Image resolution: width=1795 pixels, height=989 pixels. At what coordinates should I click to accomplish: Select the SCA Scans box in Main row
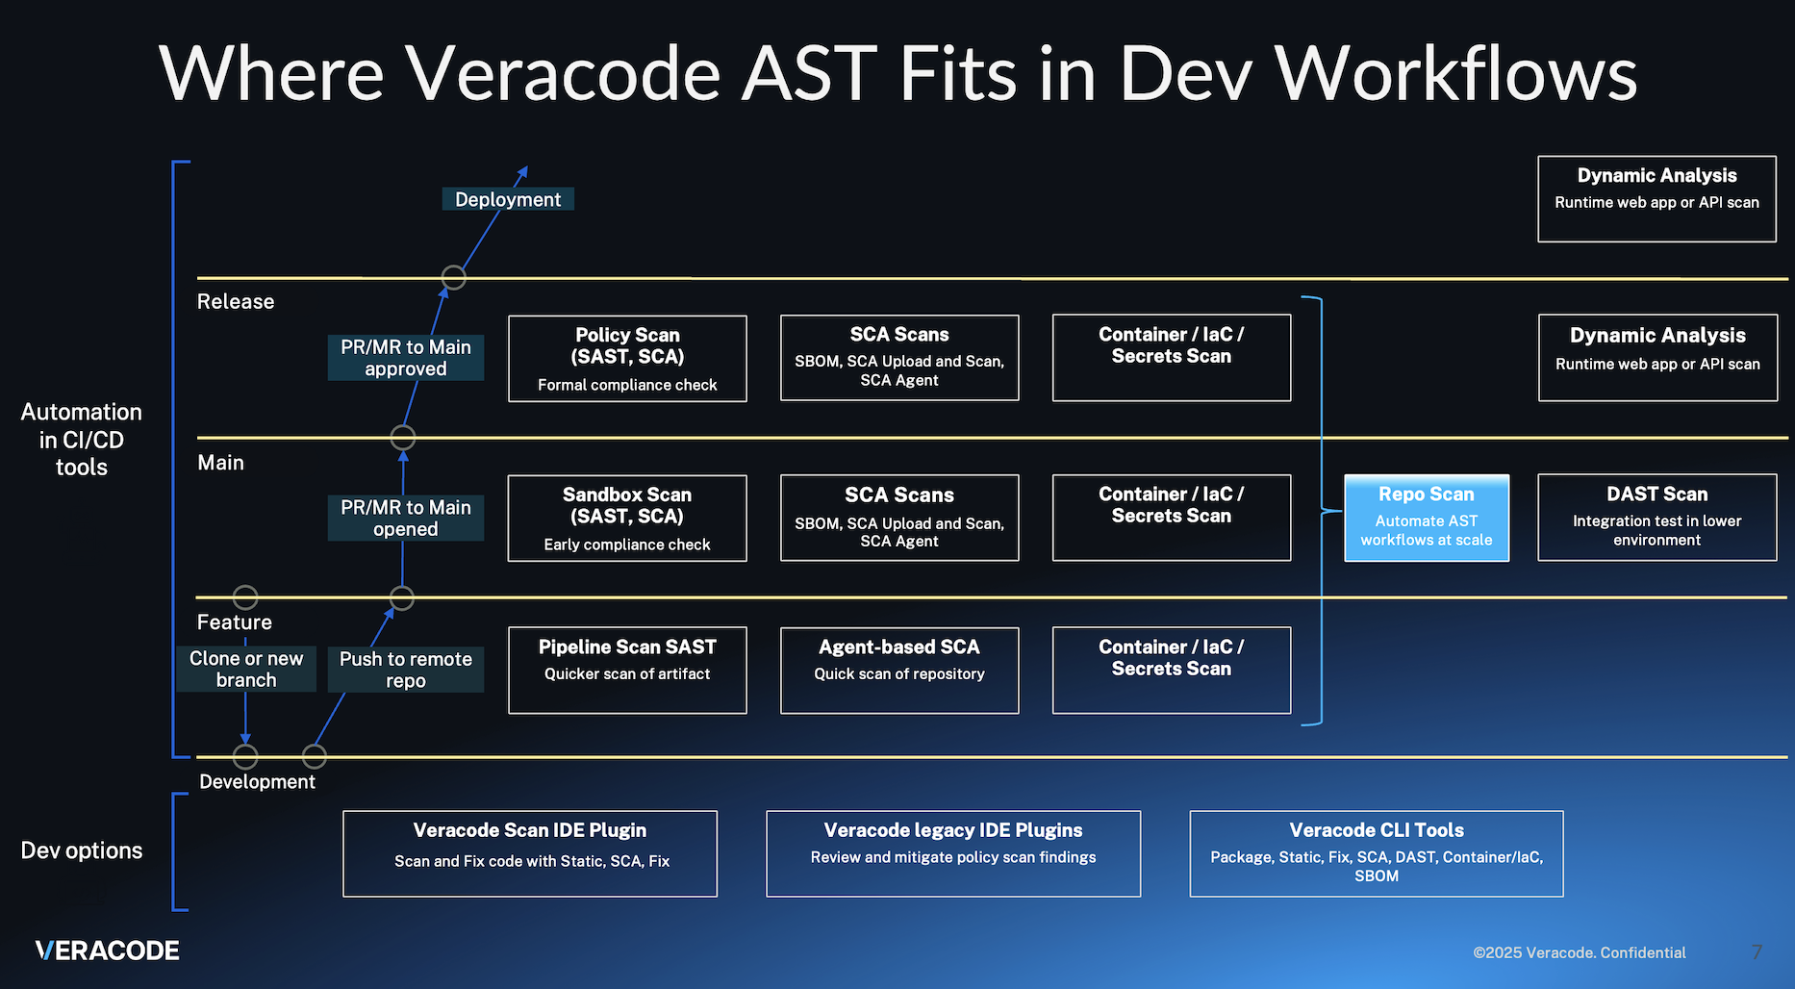(899, 518)
